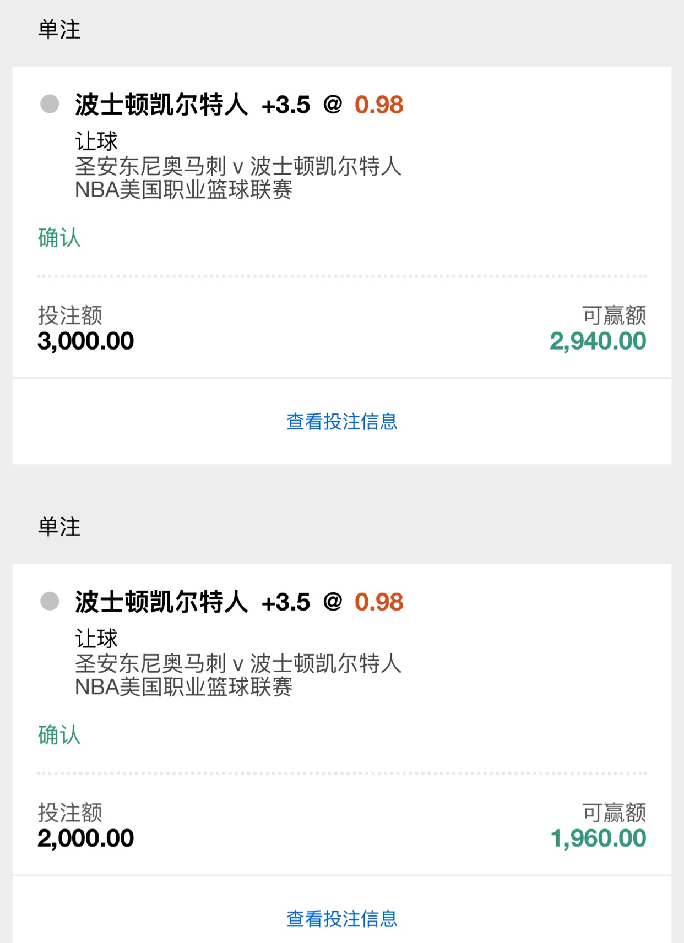Tap 单注 header above the 3,000.00 bet
The height and width of the screenshot is (943, 684).
pyautogui.click(x=59, y=30)
